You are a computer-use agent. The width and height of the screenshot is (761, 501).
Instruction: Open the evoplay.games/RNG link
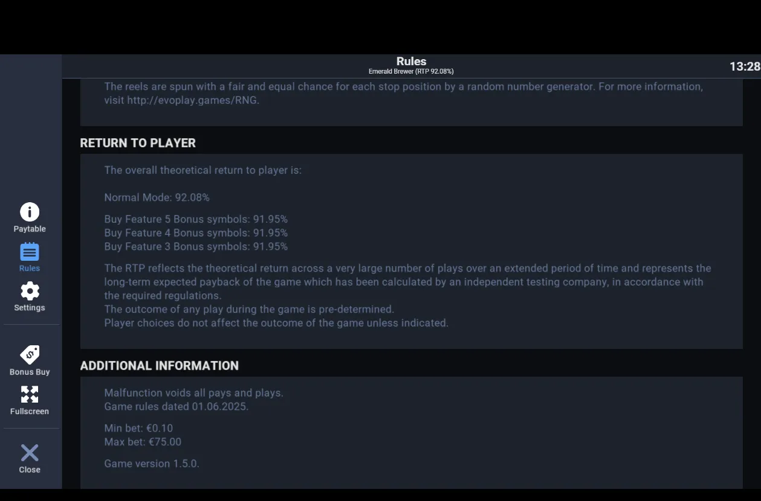(x=193, y=100)
